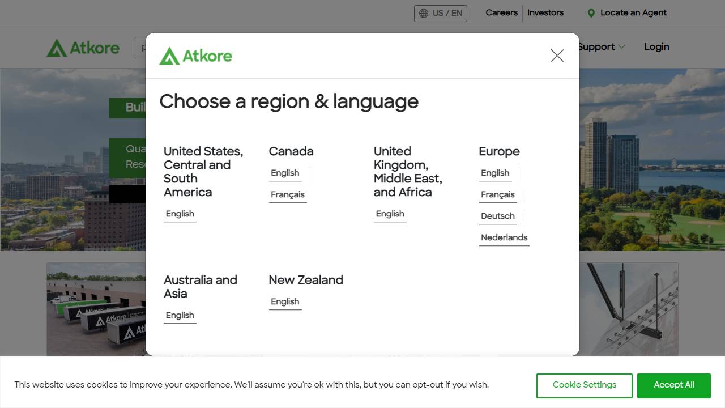Open Cookie Settings
This screenshot has height=408, width=725.
pos(584,385)
